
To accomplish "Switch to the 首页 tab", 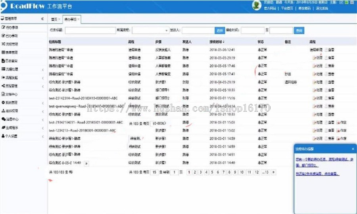I will [54, 19].
